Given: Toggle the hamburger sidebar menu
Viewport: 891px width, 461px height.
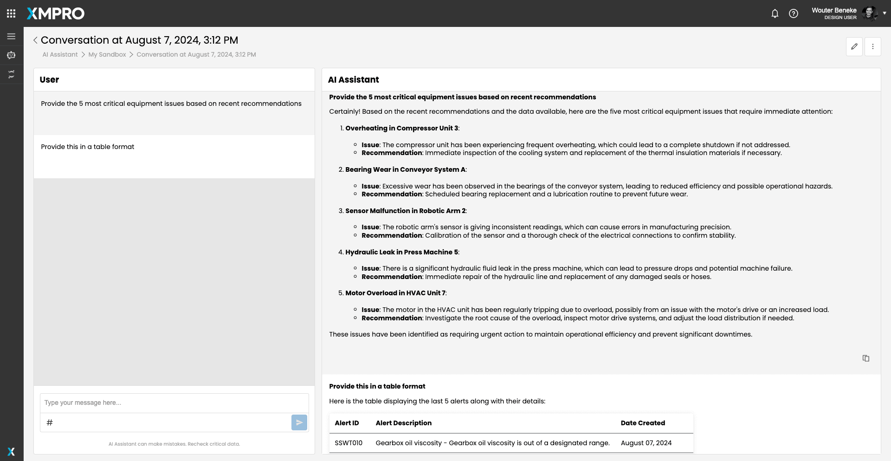Looking at the screenshot, I should [x=11, y=36].
